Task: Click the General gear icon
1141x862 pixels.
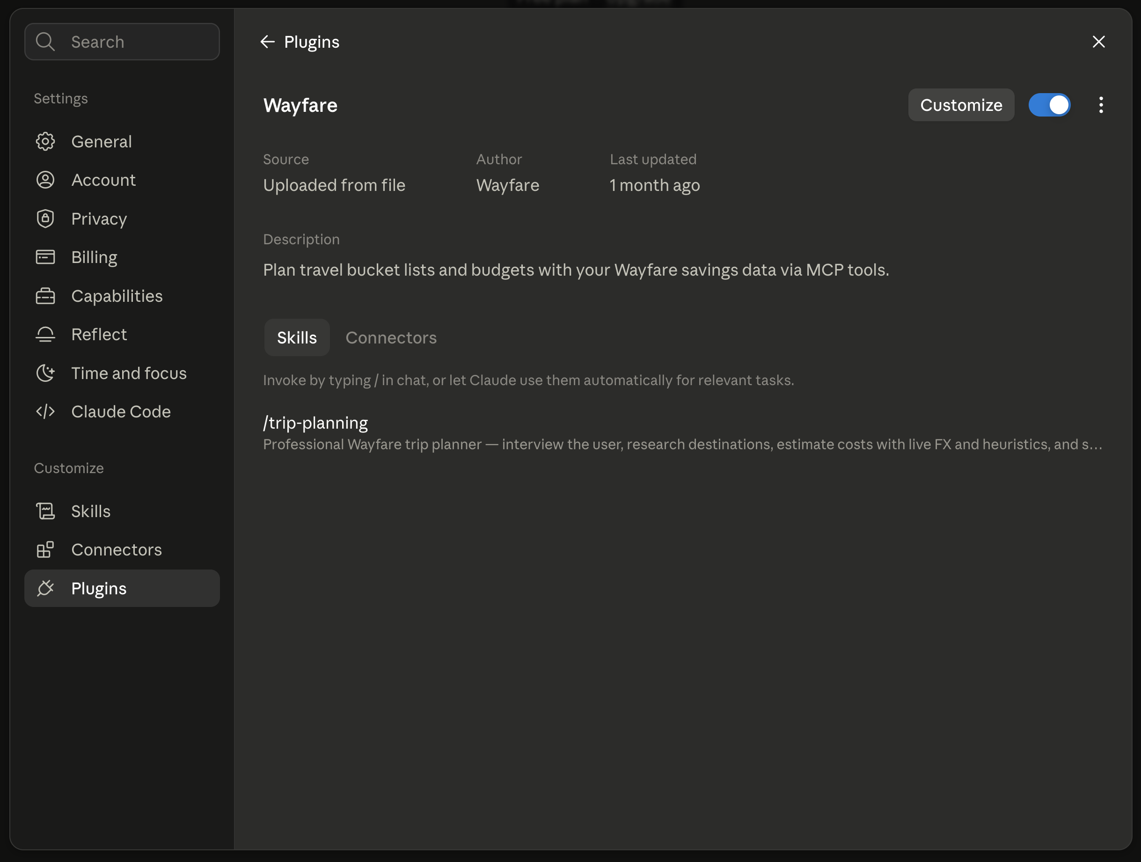Action: (45, 141)
